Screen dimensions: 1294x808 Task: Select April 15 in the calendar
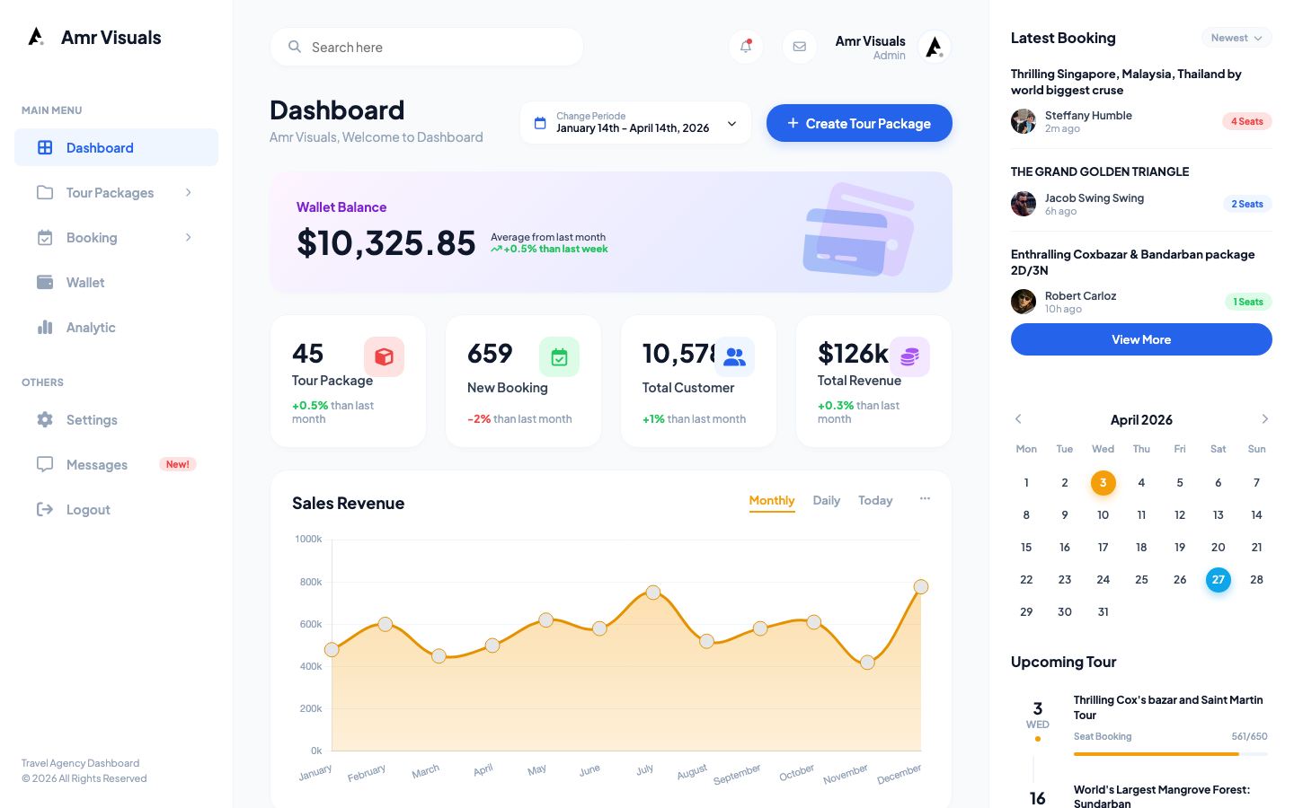click(x=1026, y=548)
